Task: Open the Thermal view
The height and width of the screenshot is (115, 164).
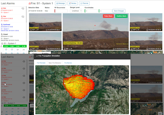Action: (x=84, y=4)
